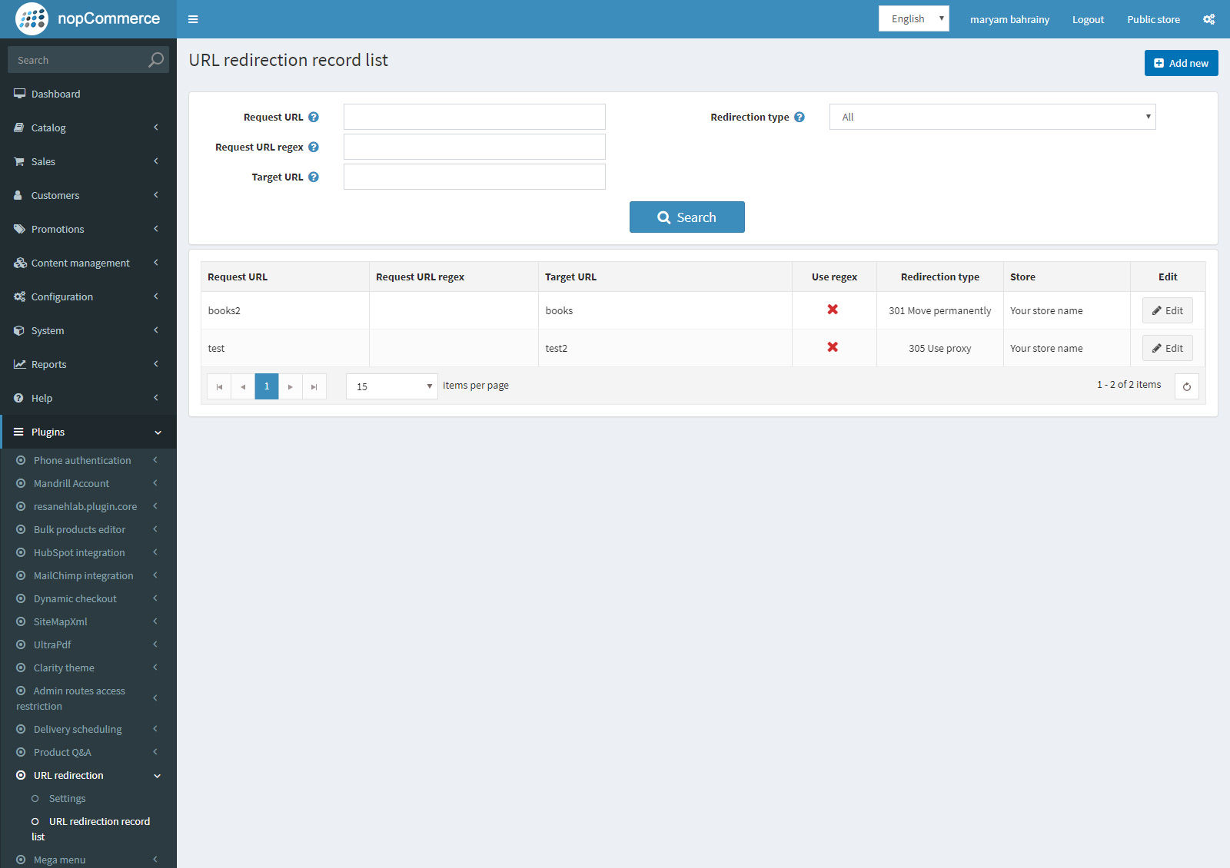The width and height of the screenshot is (1230, 868).
Task: Open the settings gears icon in header
Action: point(1209,19)
